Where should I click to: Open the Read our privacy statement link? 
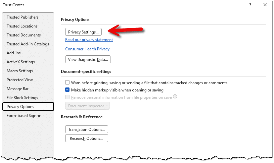pos(89,40)
